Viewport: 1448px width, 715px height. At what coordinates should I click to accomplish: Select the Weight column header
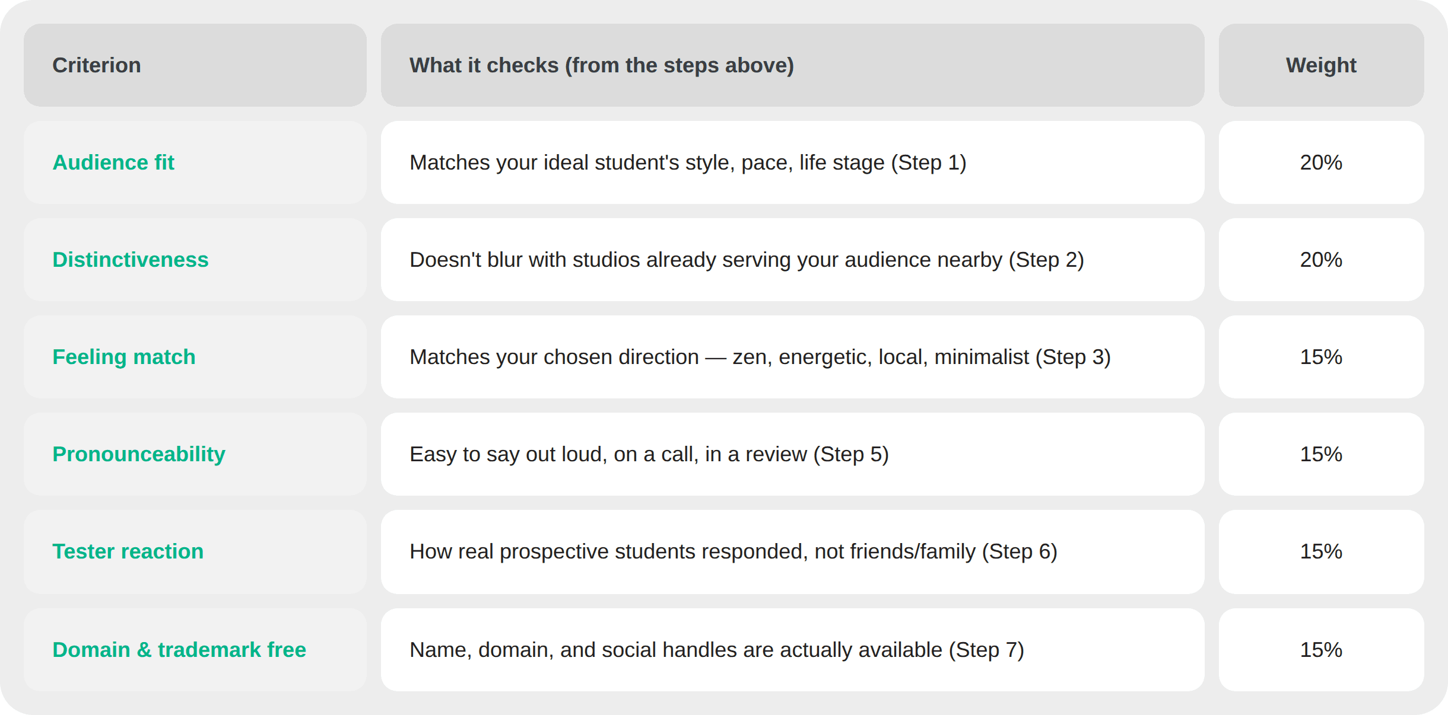(x=1321, y=65)
